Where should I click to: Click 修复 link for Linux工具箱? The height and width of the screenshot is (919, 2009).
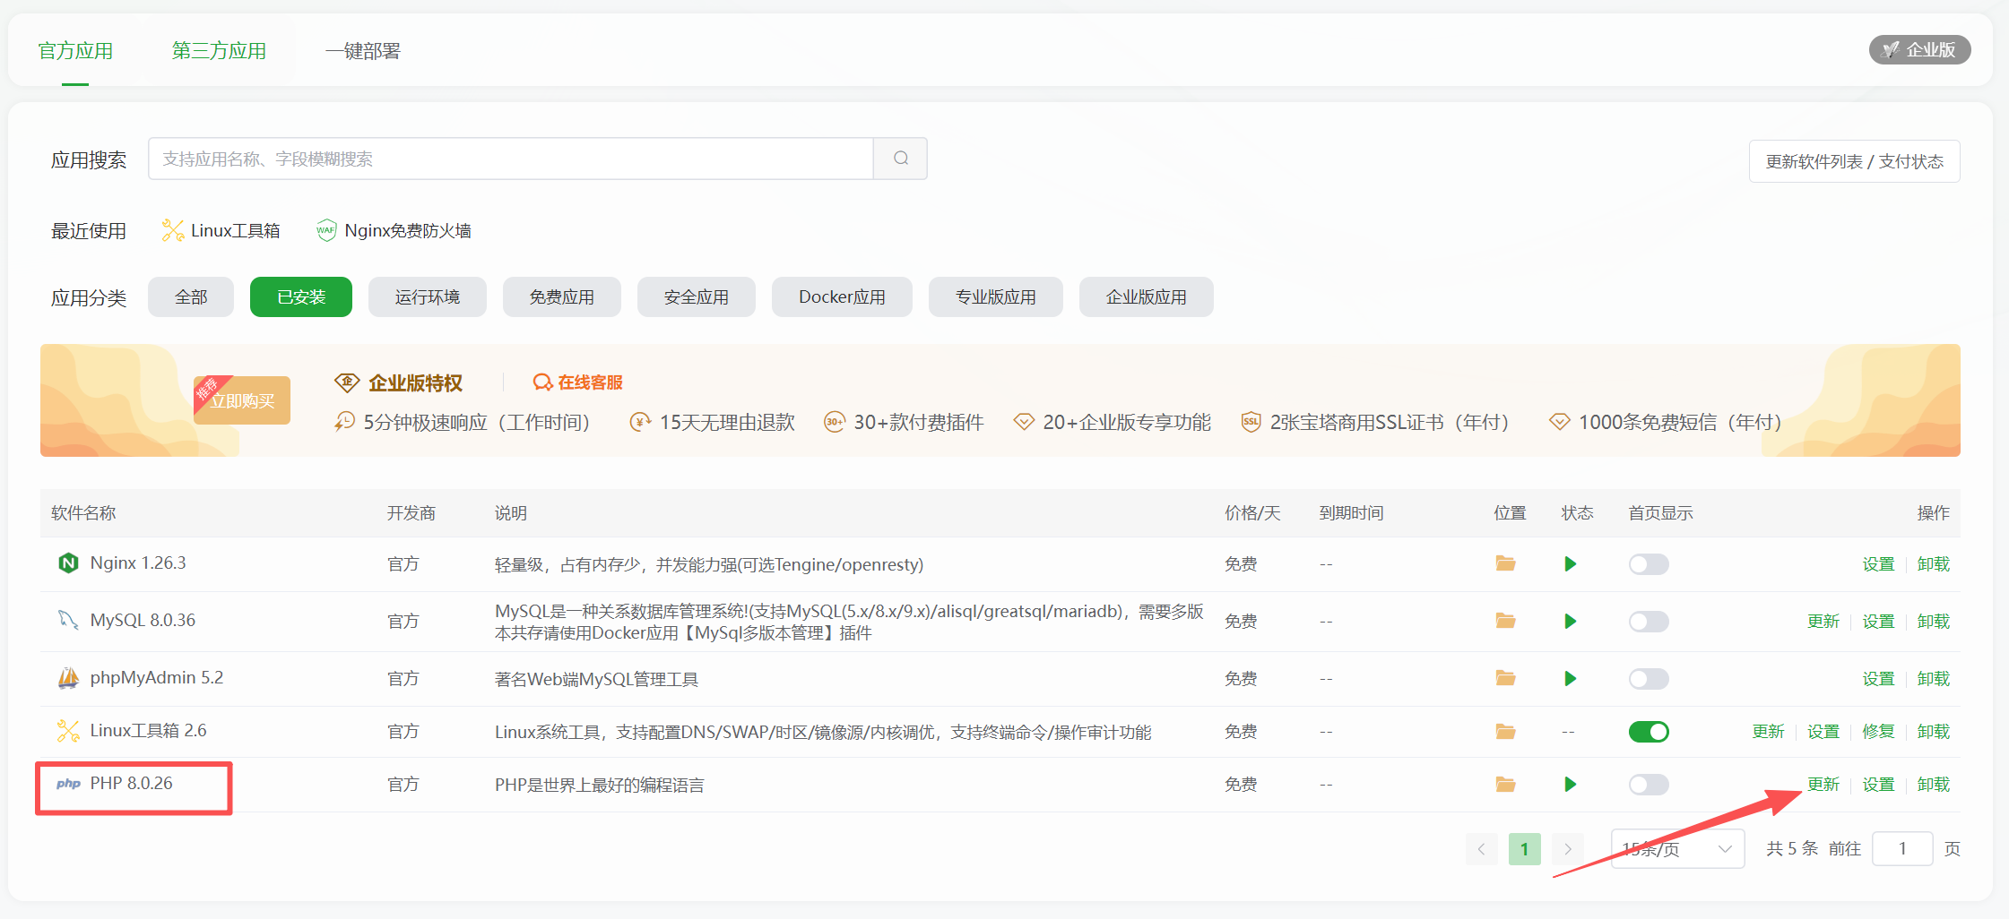pyautogui.click(x=1878, y=732)
